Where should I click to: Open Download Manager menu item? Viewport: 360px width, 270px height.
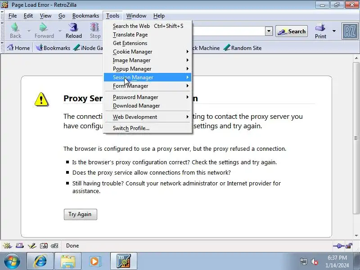point(148,106)
